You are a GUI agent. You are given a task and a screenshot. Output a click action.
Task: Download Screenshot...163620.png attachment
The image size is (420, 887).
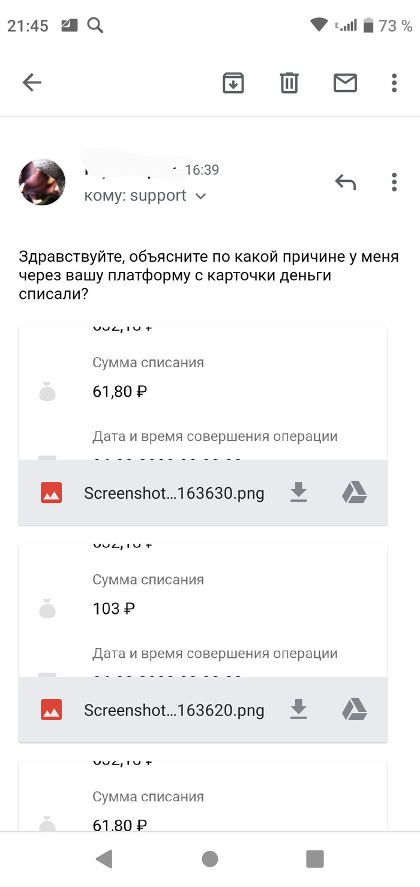[x=299, y=711]
